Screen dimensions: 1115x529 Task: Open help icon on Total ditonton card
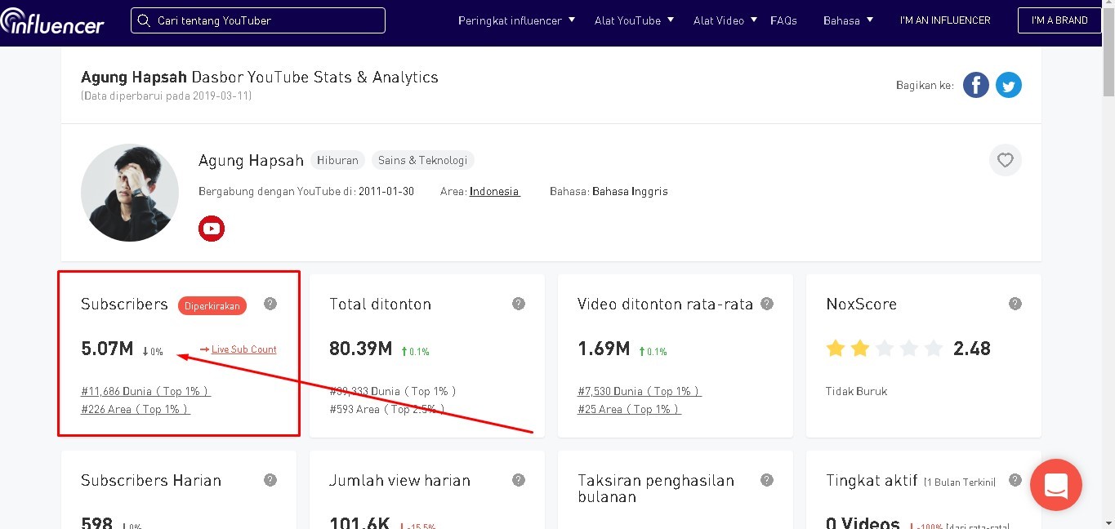tap(519, 304)
